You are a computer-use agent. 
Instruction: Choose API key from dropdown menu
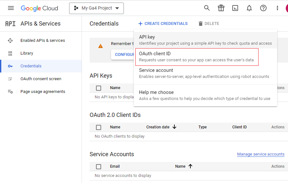[x=205, y=40]
